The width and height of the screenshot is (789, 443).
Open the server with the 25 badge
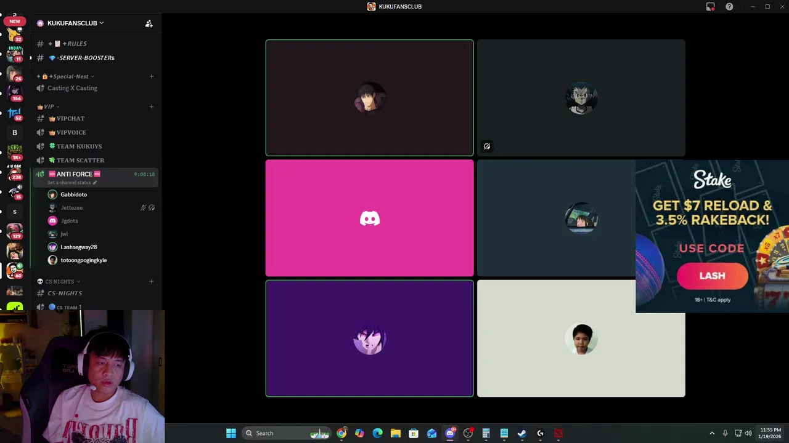click(14, 74)
